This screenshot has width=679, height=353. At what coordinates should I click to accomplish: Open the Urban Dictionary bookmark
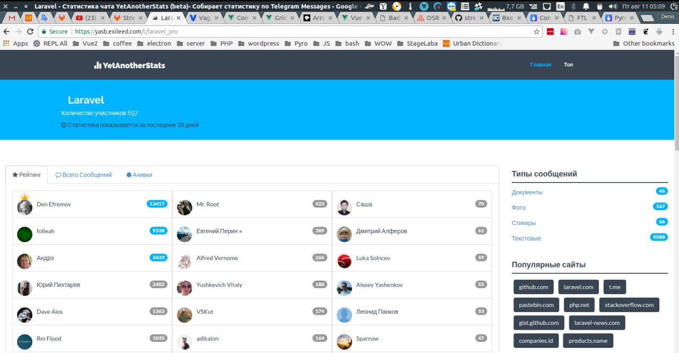(471, 44)
